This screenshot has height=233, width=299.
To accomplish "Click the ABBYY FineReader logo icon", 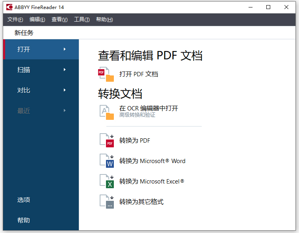I will pos(9,7).
